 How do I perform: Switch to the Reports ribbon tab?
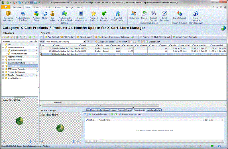(38, 7)
